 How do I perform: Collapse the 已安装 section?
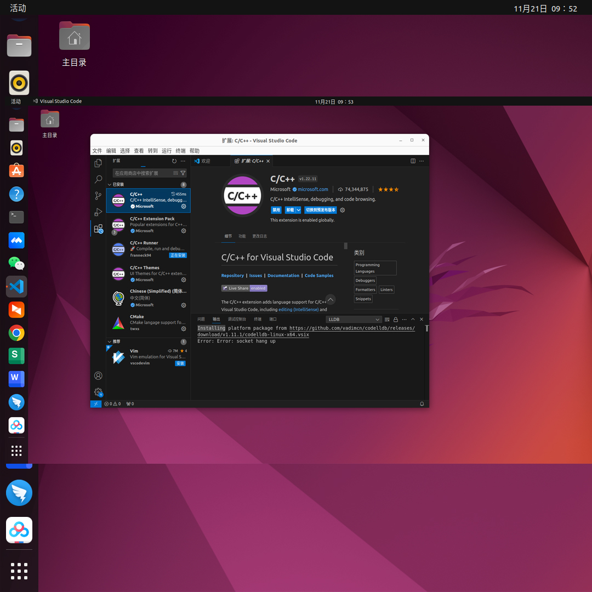pos(147,184)
